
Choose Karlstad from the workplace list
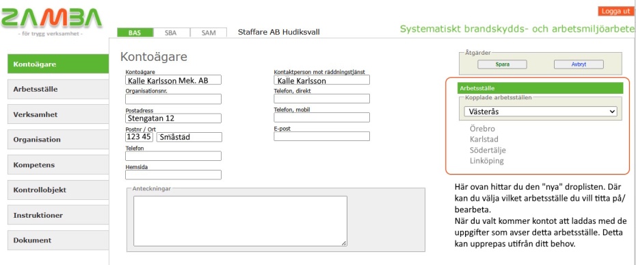click(484, 140)
